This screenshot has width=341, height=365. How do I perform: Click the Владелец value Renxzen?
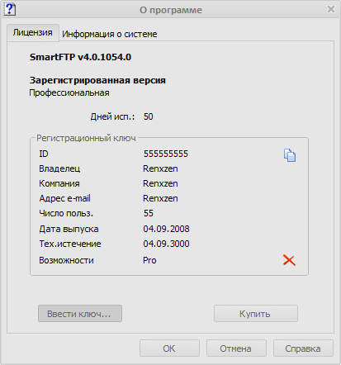pyautogui.click(x=160, y=168)
